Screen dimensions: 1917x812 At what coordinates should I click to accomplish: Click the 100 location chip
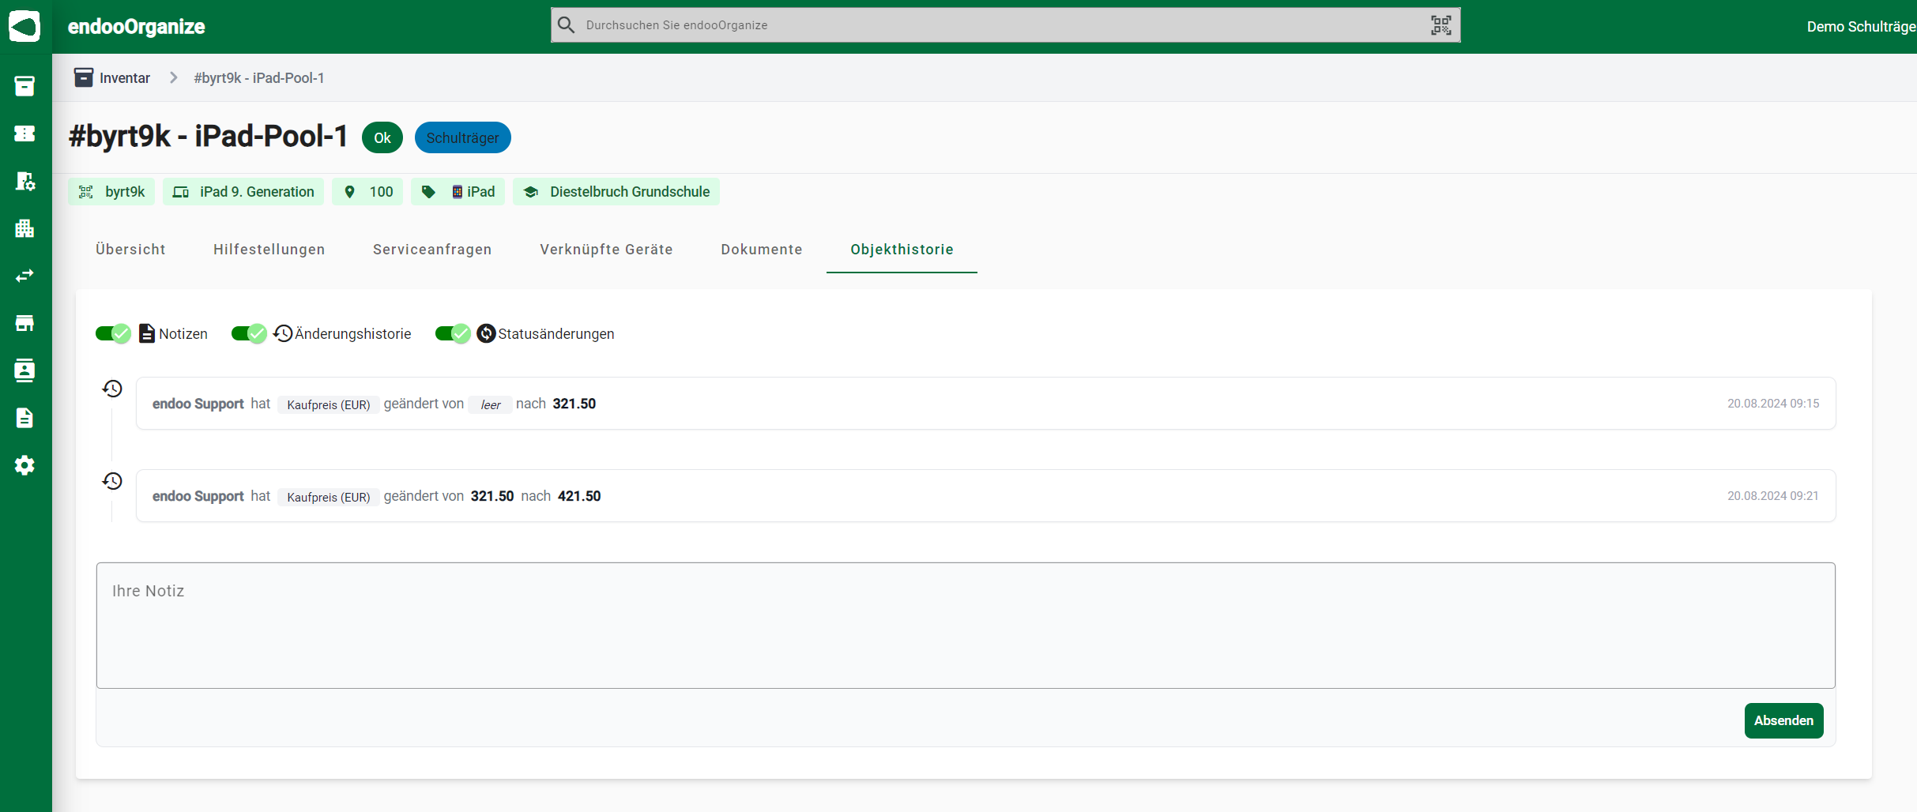click(x=367, y=192)
